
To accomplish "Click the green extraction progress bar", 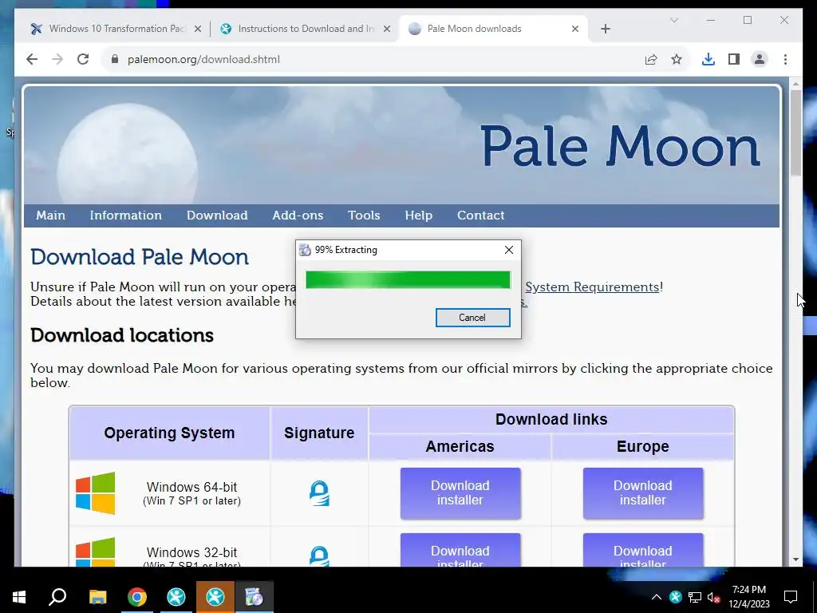I will pos(408,279).
